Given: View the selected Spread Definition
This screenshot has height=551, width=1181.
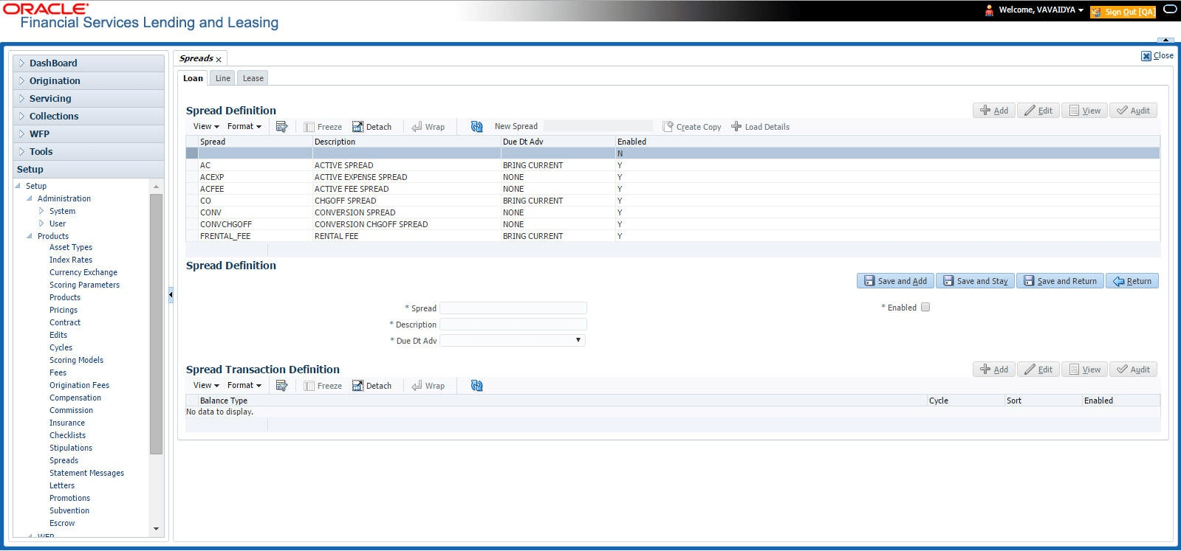Looking at the screenshot, I should pos(1084,111).
